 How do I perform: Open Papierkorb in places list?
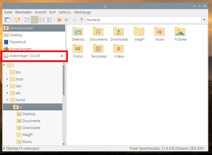point(34,42)
